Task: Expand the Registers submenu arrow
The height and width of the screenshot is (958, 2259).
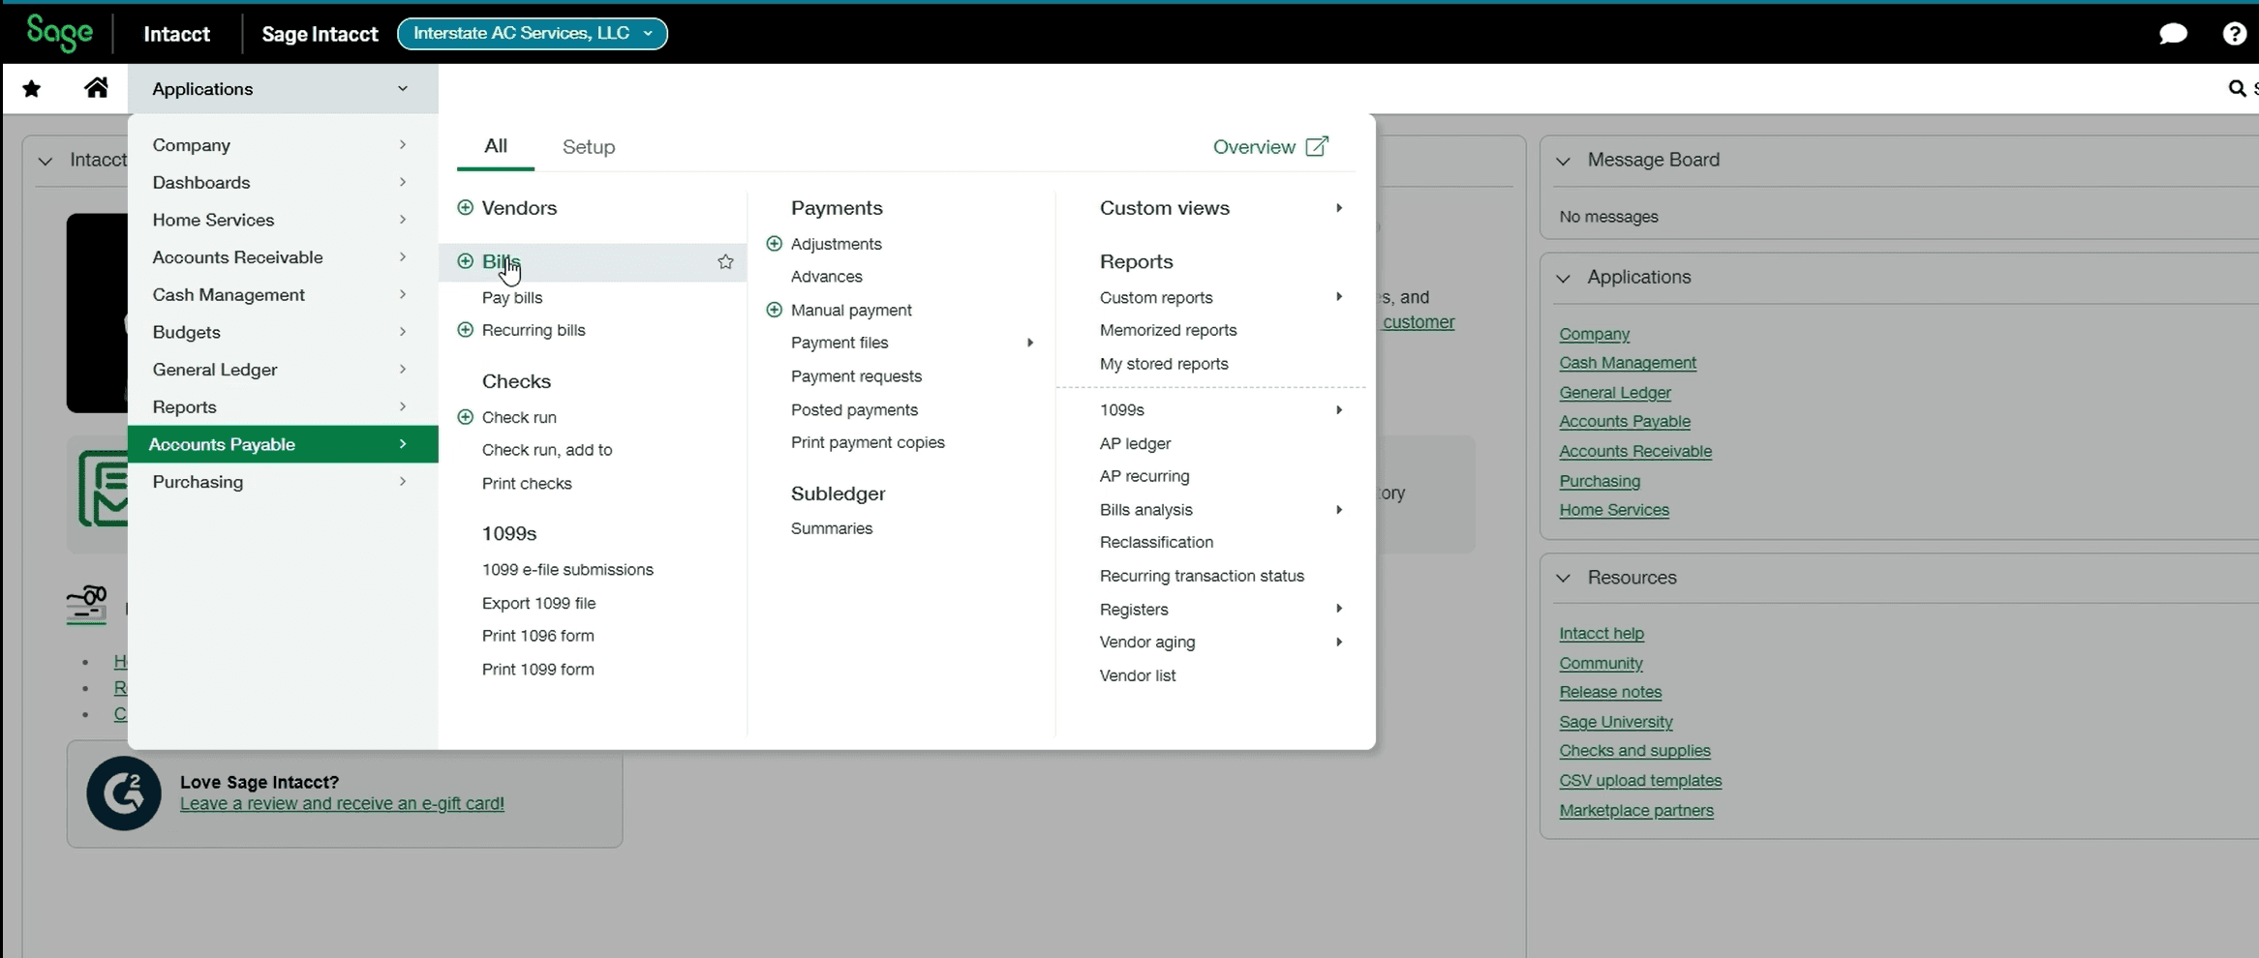Action: pyautogui.click(x=1339, y=609)
